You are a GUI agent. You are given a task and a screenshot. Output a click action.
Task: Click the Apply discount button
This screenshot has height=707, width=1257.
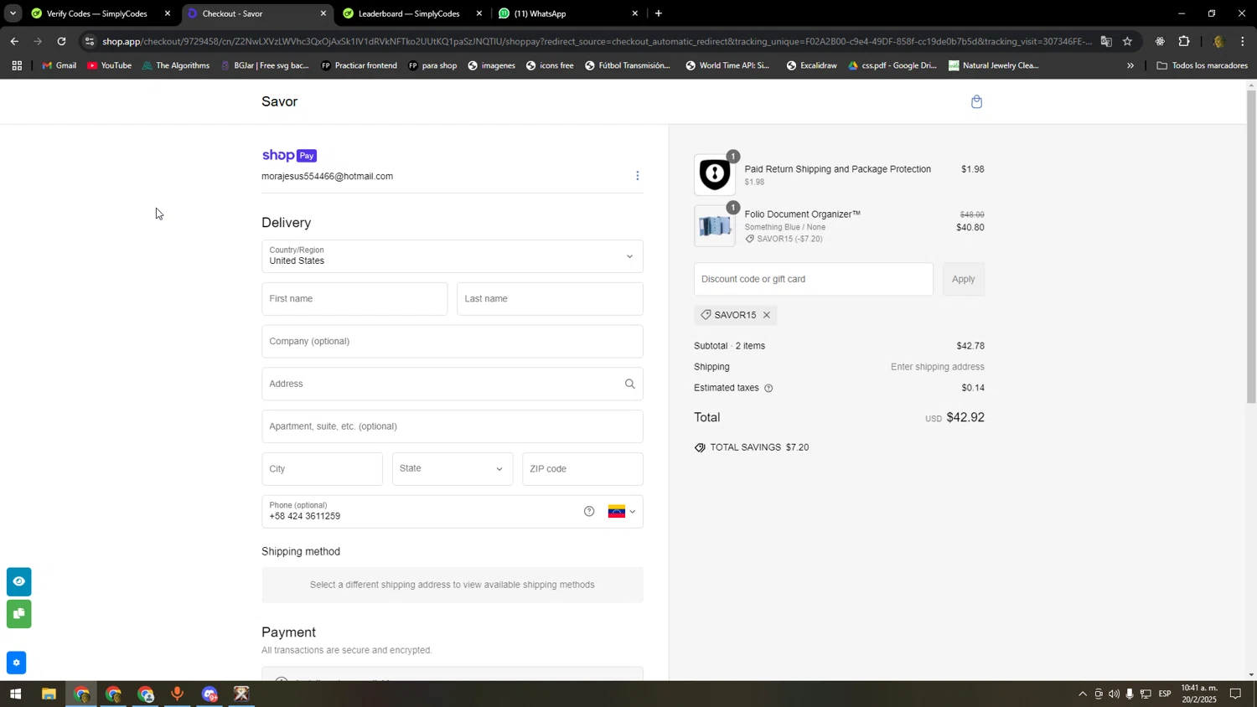pyautogui.click(x=963, y=279)
